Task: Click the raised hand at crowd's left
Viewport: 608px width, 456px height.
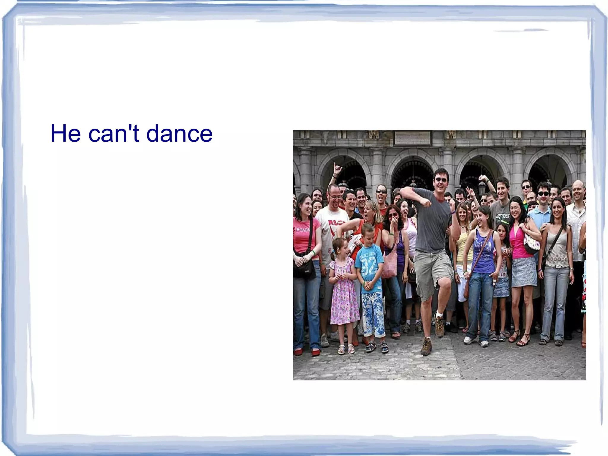Action: (337, 169)
